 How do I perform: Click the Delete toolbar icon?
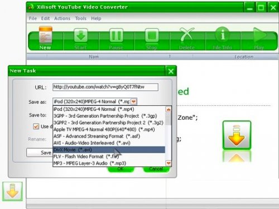187,35
